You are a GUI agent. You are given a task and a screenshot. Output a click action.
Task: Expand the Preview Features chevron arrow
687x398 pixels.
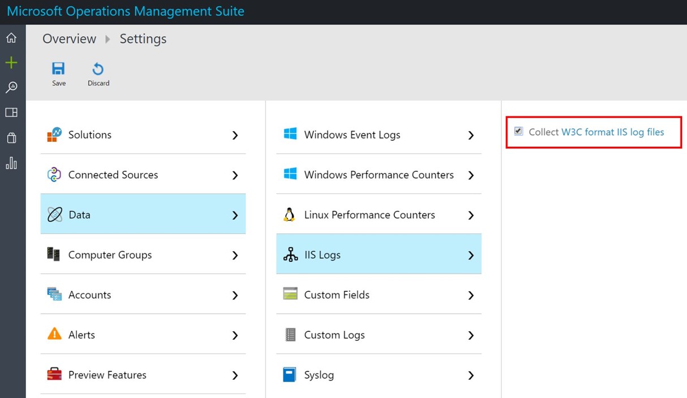[x=235, y=375]
